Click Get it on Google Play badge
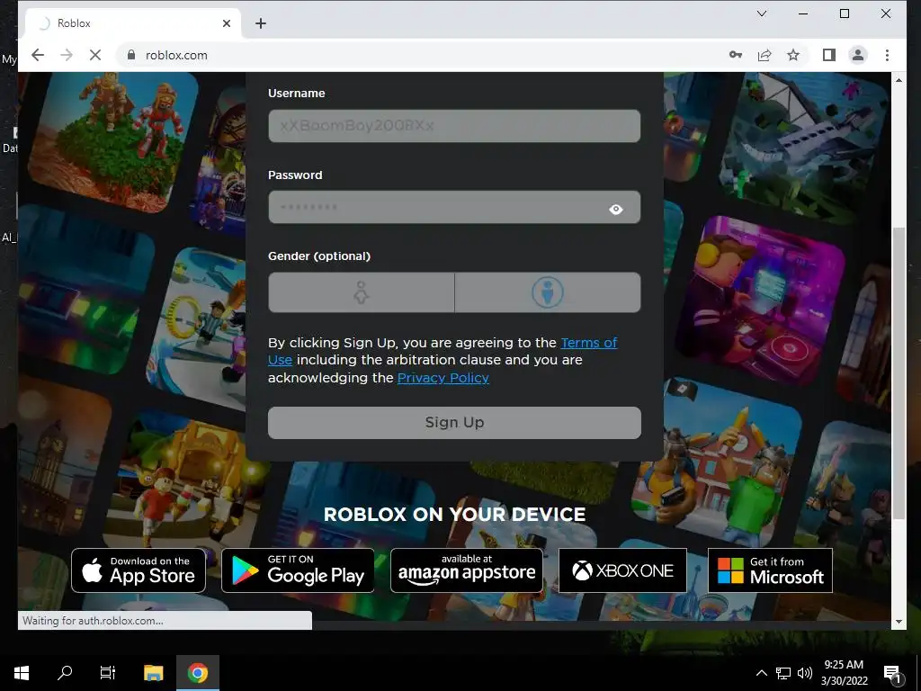The height and width of the screenshot is (691, 921). 298,570
